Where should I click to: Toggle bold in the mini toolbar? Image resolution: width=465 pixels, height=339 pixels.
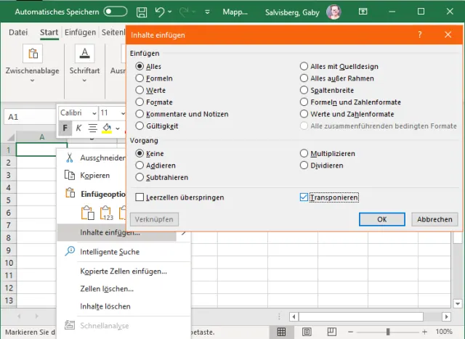(65, 128)
